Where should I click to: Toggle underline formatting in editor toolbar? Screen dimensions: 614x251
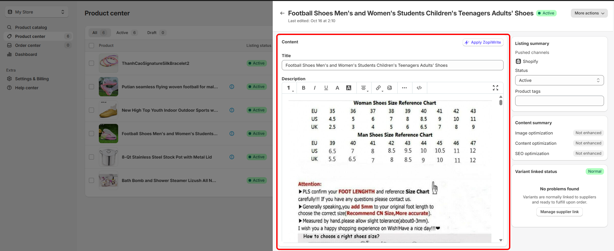[326, 88]
